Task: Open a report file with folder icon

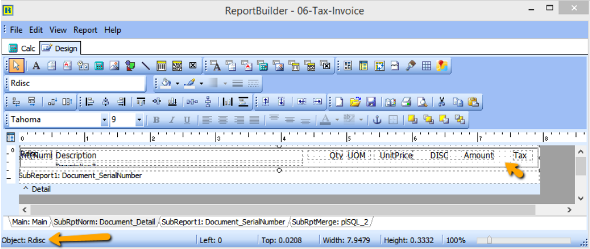Action: 355,102
